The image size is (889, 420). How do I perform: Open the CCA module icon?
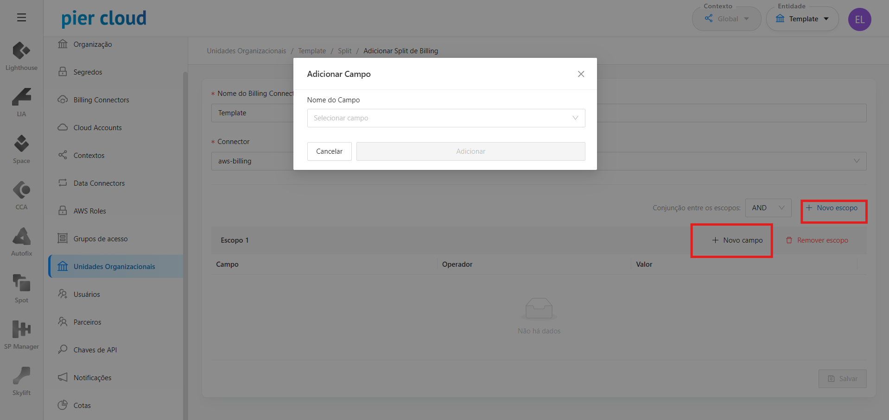tap(21, 190)
